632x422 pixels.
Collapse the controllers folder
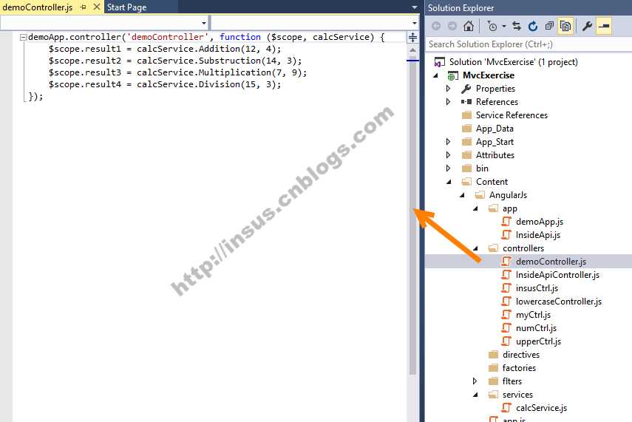475,248
